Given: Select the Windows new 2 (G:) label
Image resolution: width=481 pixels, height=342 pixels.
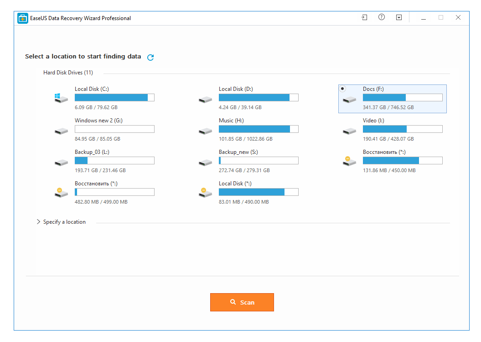Looking at the screenshot, I should (98, 121).
